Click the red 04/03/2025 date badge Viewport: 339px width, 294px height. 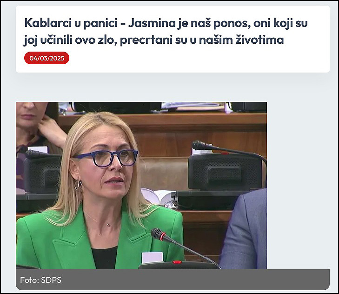point(47,58)
